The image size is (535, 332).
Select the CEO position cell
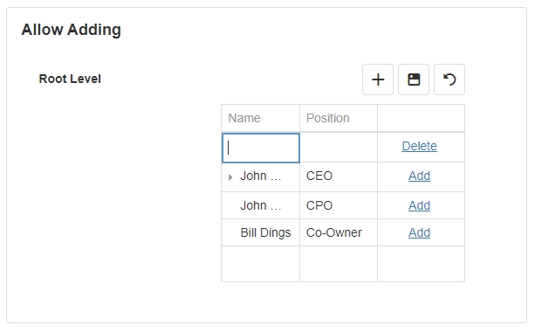pos(339,177)
